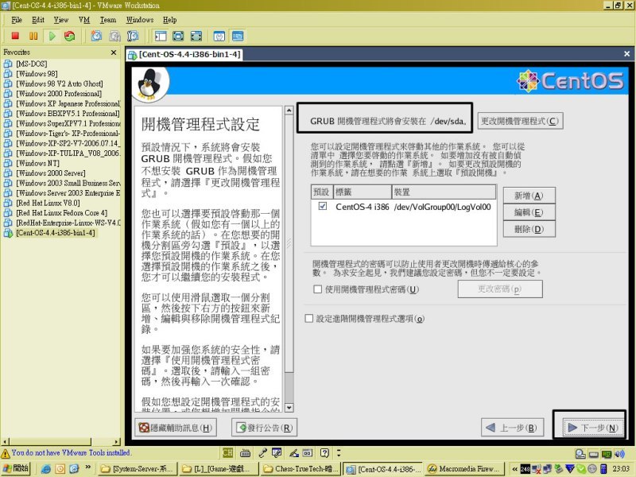Open the Help menu
Screen dimensions: 636x477
pyautogui.click(x=170, y=20)
